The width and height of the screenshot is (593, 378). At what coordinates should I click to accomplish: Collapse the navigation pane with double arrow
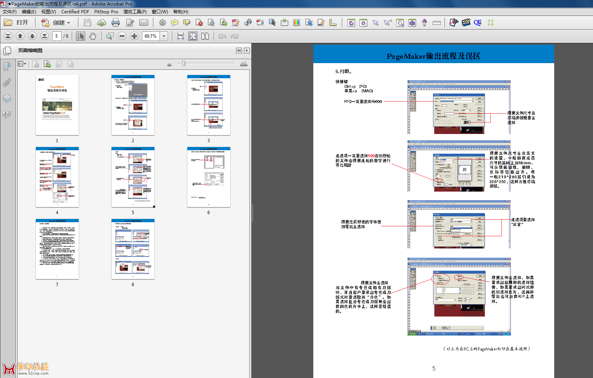(x=239, y=51)
